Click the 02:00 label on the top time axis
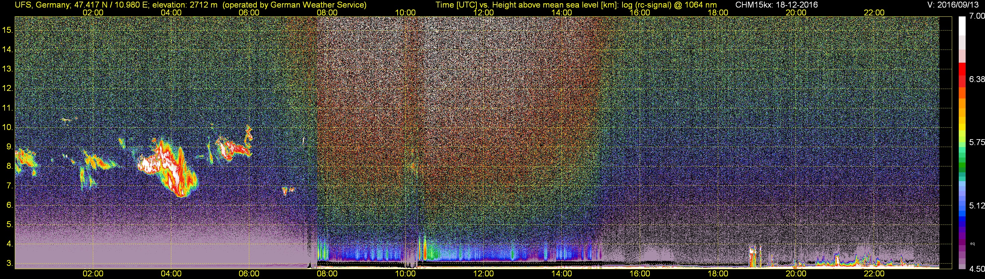Screen dimensions: 985x279 [93, 12]
